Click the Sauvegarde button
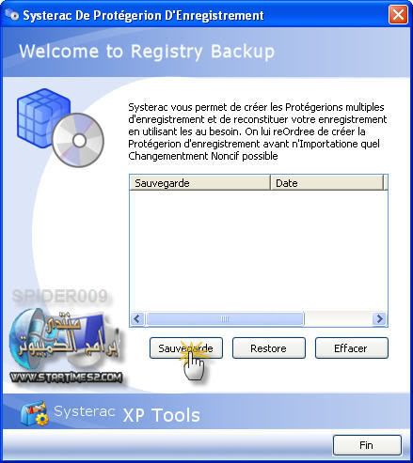 tap(186, 347)
